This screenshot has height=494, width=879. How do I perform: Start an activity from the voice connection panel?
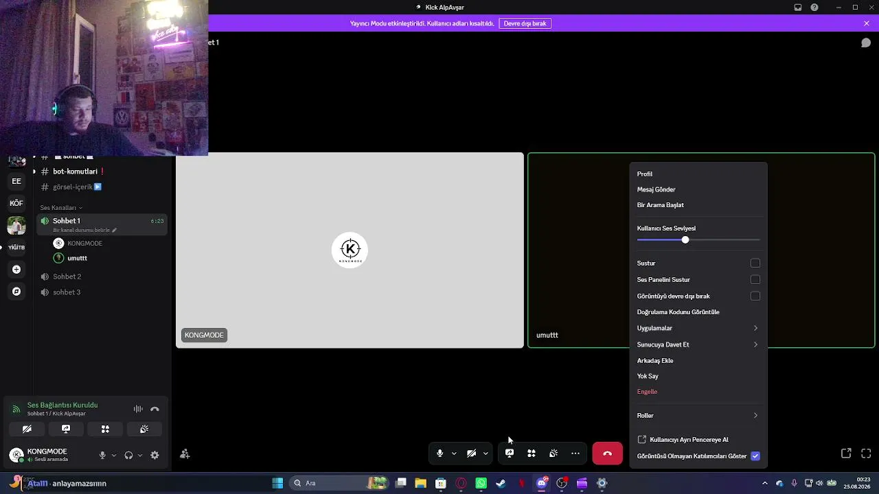coord(105,429)
